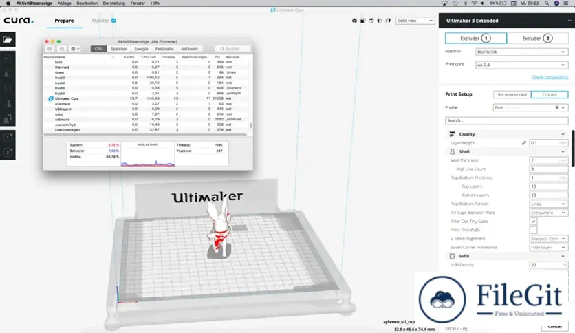Select the Per Model Settings tool
Screen dimensions: 575x333
pyautogui.click(x=8, y=119)
